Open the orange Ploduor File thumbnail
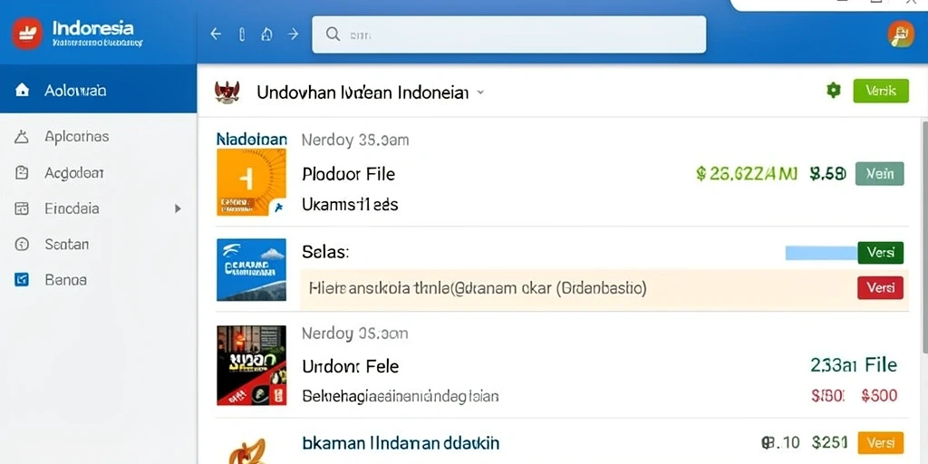This screenshot has width=928, height=464. (x=252, y=181)
